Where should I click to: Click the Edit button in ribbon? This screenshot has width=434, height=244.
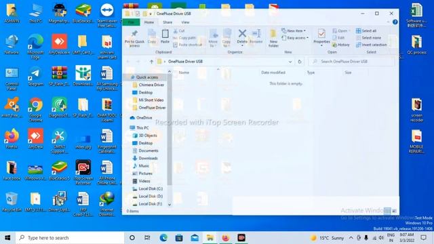[x=339, y=38]
